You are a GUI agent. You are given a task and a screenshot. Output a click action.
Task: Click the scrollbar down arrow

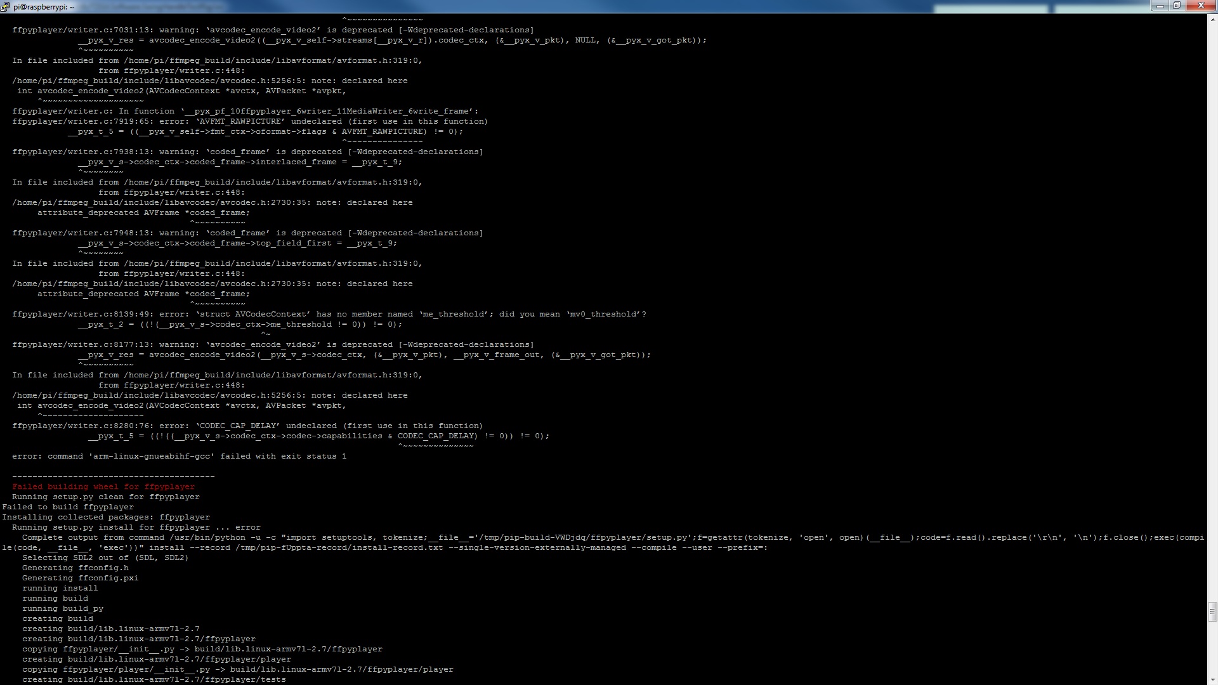pyautogui.click(x=1212, y=679)
